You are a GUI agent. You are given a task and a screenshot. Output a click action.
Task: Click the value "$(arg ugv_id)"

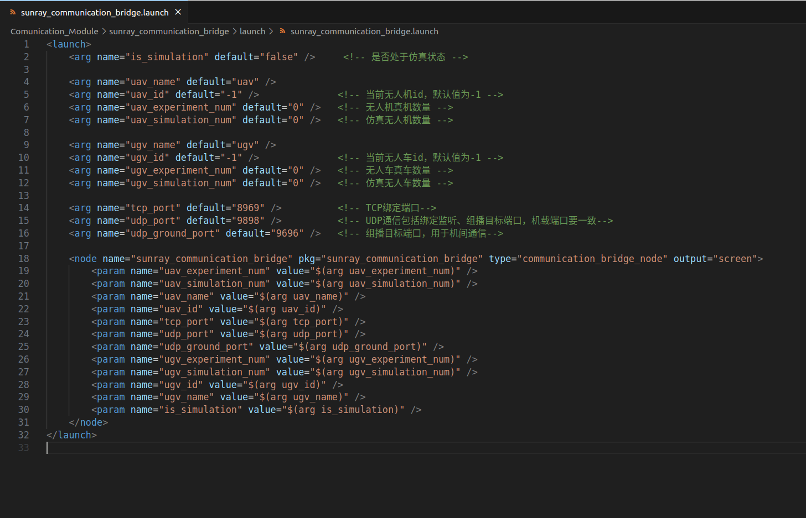point(285,385)
